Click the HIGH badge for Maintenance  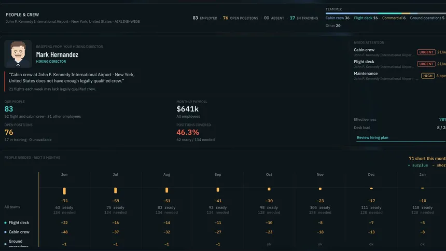click(x=428, y=76)
